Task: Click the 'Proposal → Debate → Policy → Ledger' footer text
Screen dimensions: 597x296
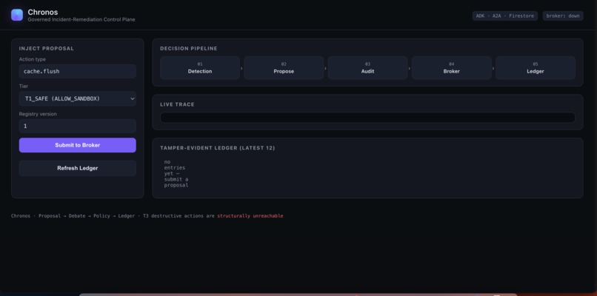Action: point(87,216)
